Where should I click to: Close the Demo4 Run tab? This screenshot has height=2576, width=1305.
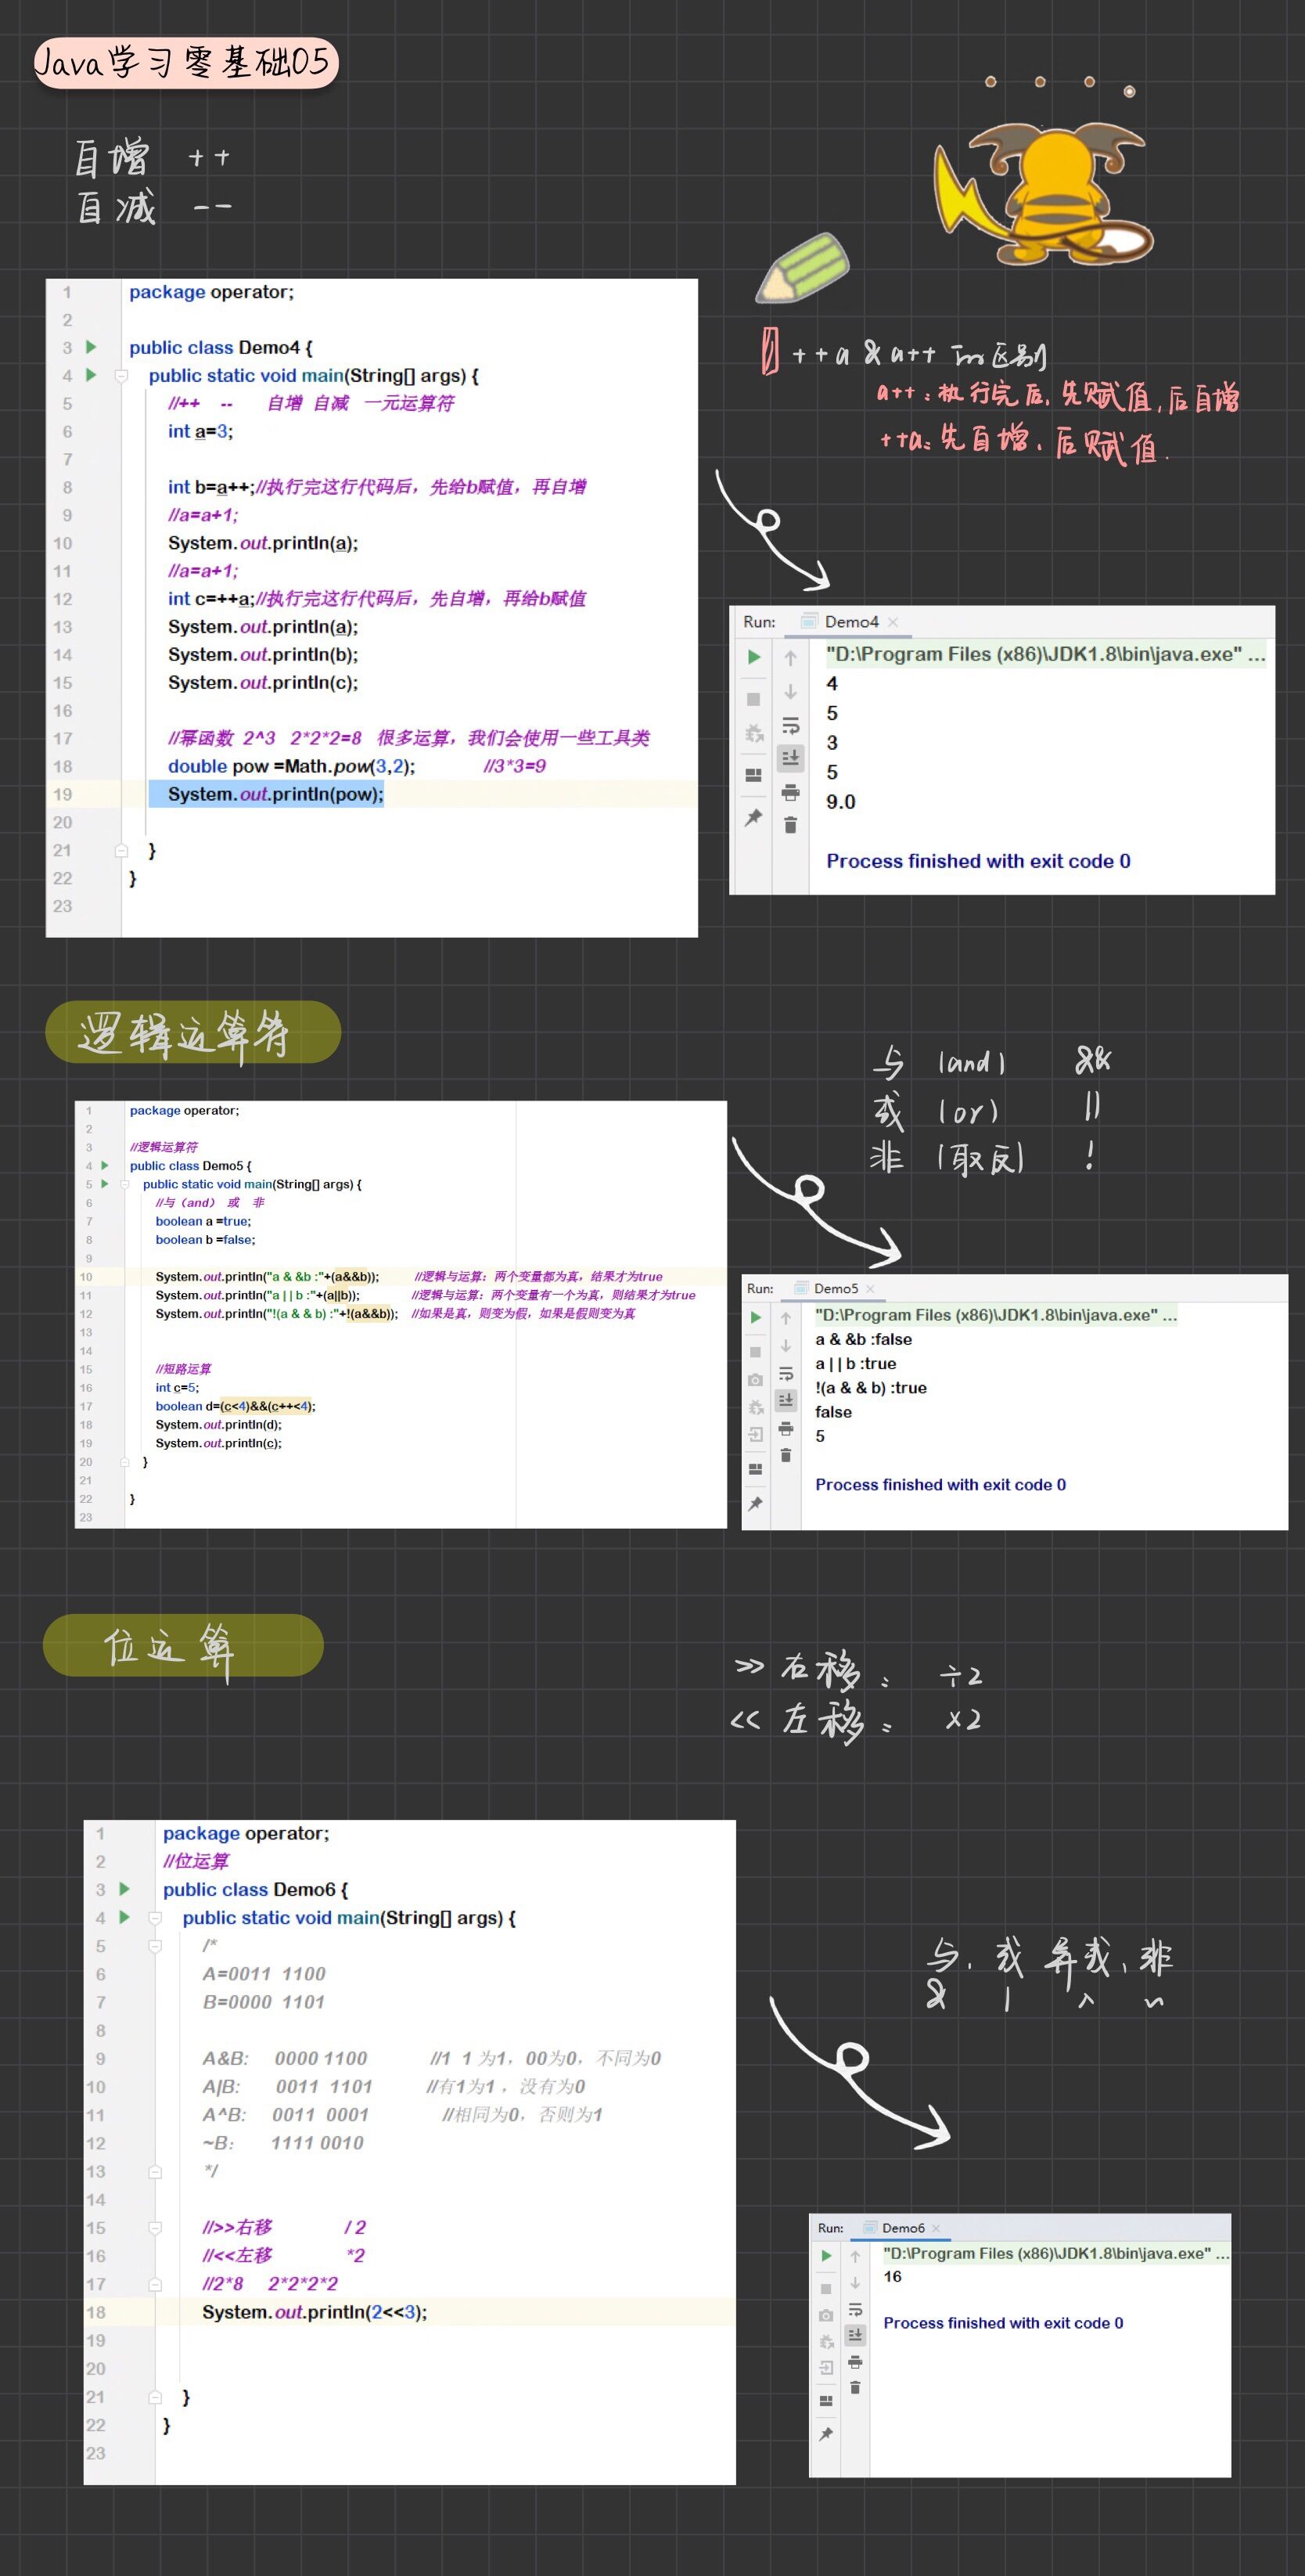tap(893, 622)
